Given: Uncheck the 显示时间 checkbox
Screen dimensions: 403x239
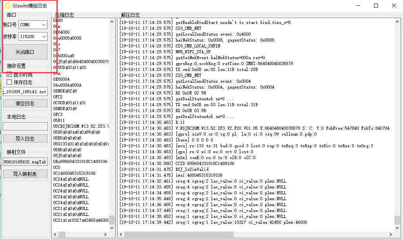Looking at the screenshot, I should point(9,74).
